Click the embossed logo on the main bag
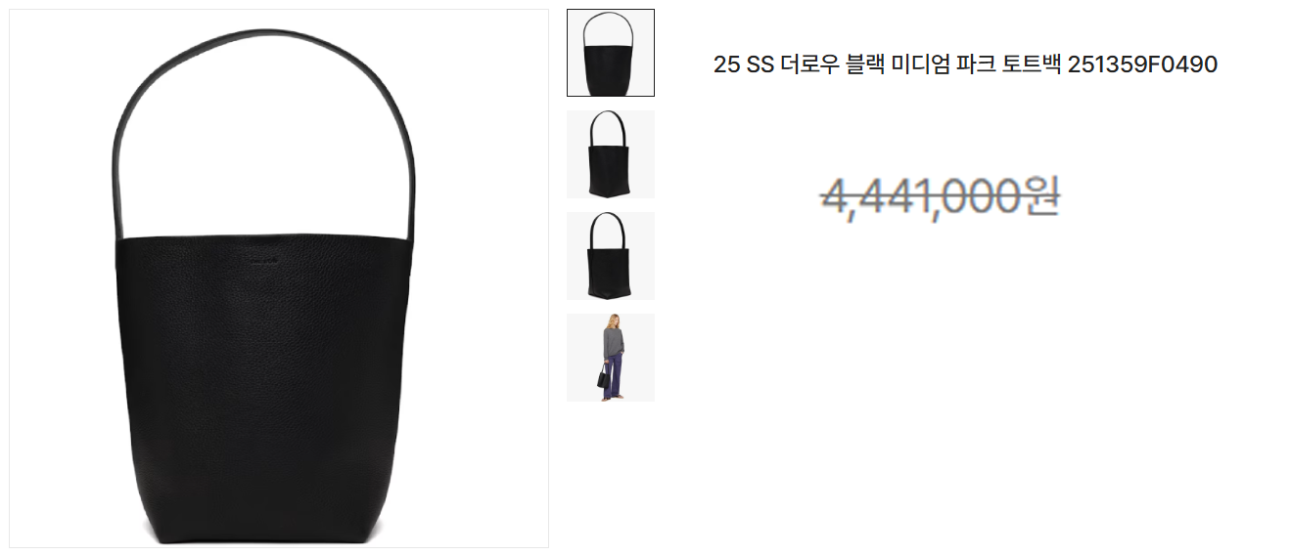The width and height of the screenshot is (1291, 555). coord(262,260)
